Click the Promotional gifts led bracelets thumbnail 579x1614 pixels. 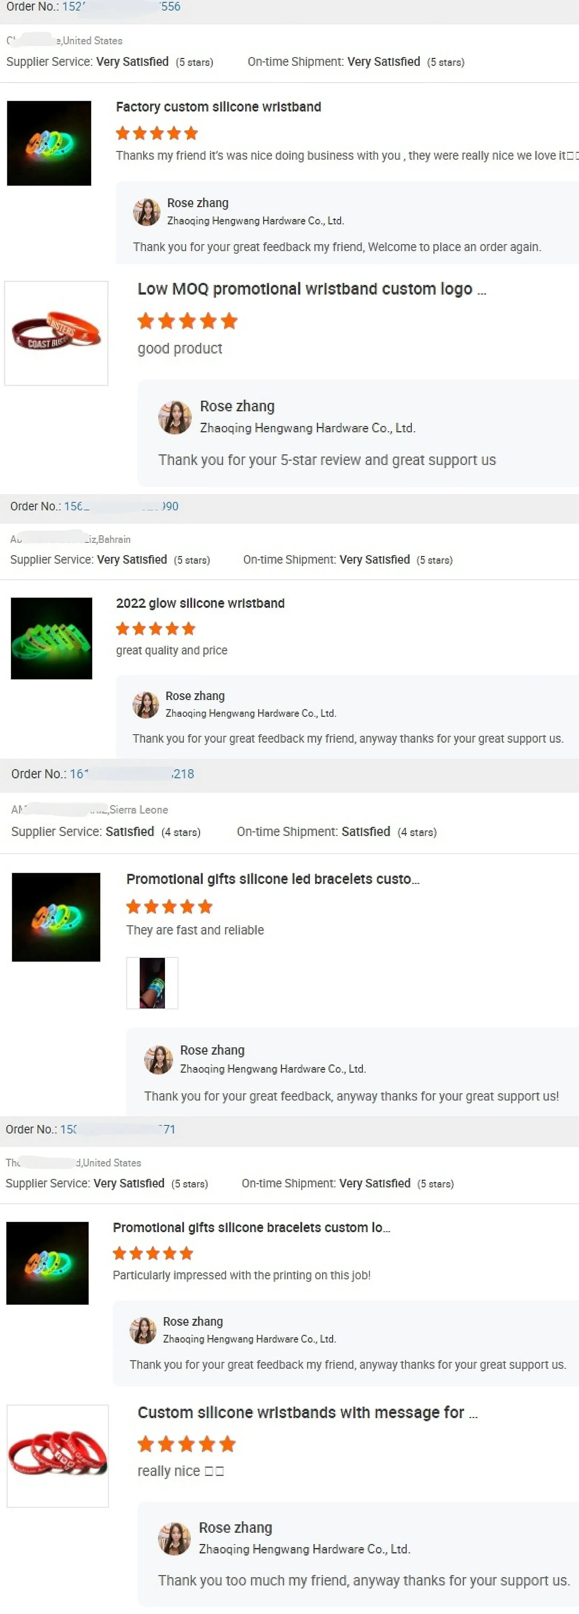coord(56,917)
